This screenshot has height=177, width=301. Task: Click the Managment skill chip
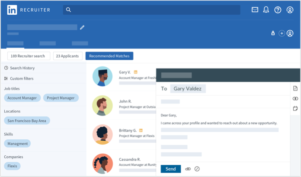coord(17,144)
